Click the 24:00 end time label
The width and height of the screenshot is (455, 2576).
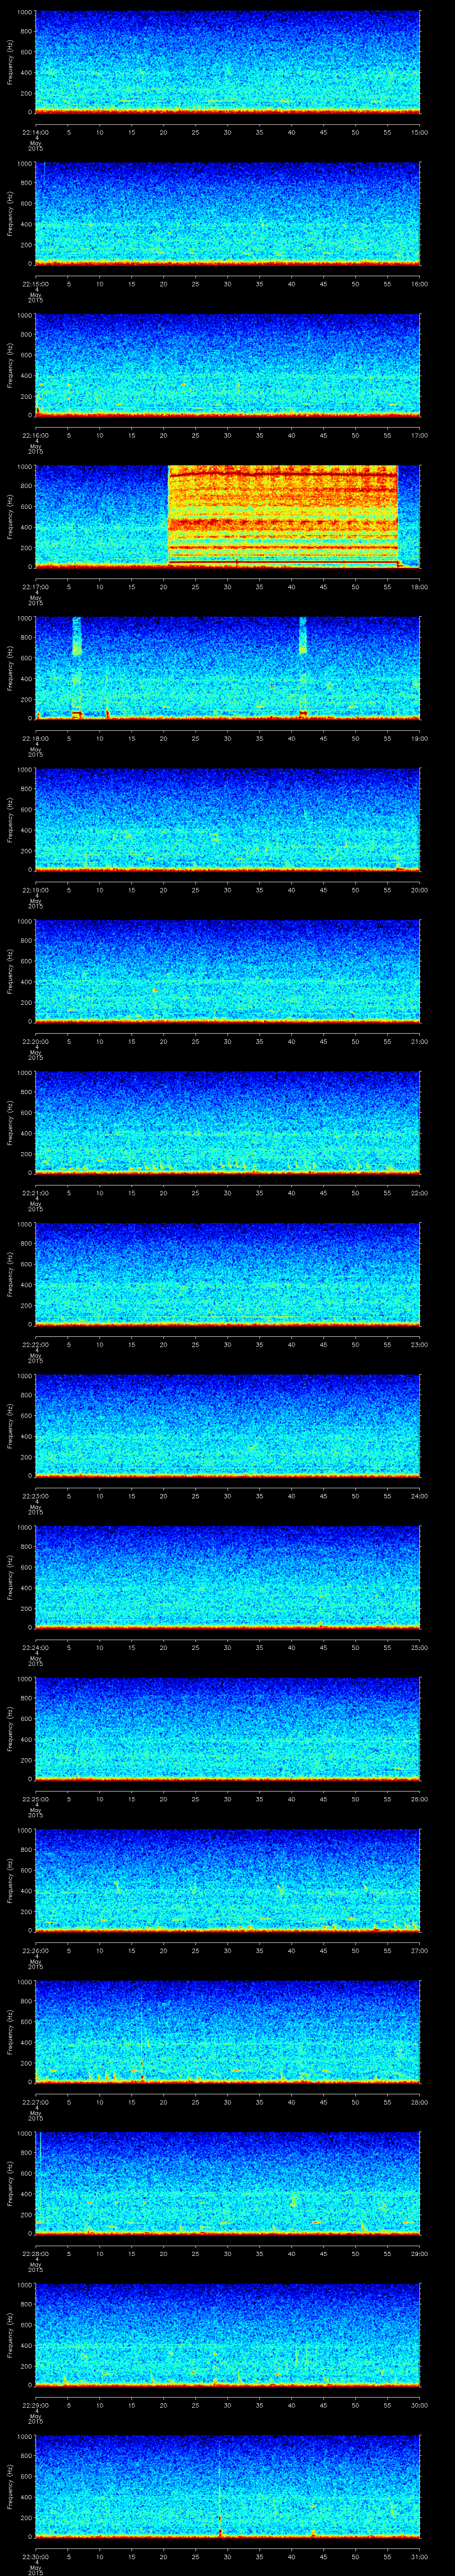click(x=420, y=1496)
